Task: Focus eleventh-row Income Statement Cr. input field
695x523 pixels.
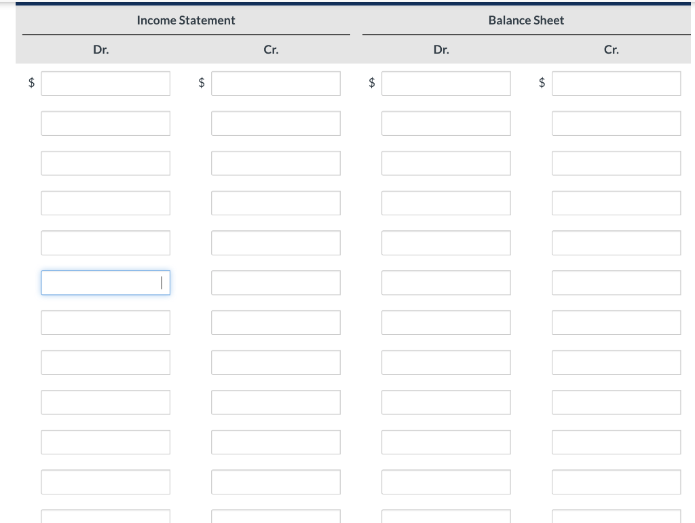Action: 276,482
